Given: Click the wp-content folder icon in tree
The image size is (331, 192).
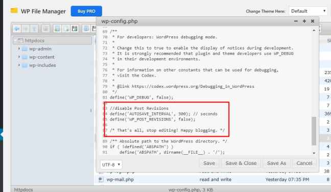Looking at the screenshot, I should [x=25, y=57].
